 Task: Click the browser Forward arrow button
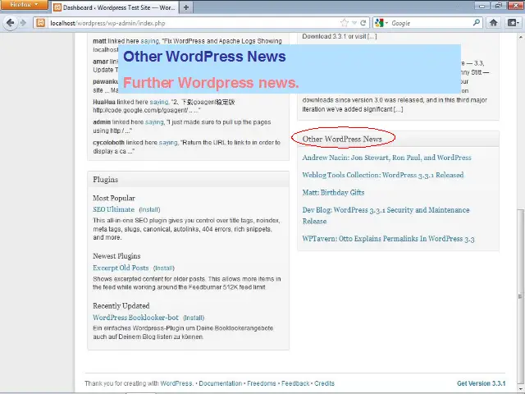pos(23,23)
